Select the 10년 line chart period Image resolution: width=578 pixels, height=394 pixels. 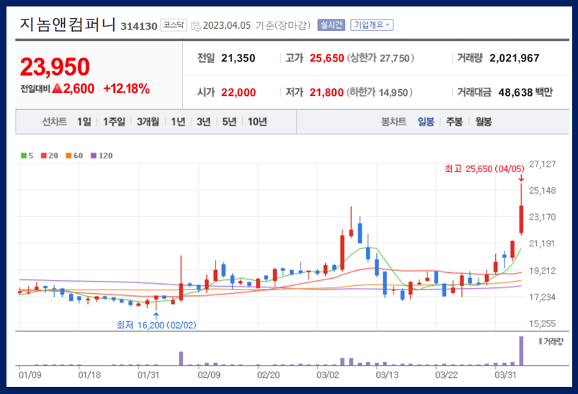[x=257, y=122]
